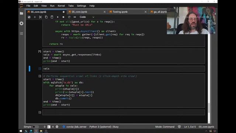Open the View menu

click(44, 6)
